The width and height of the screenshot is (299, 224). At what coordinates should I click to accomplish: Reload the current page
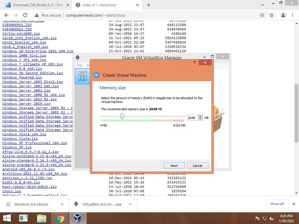point(25,15)
